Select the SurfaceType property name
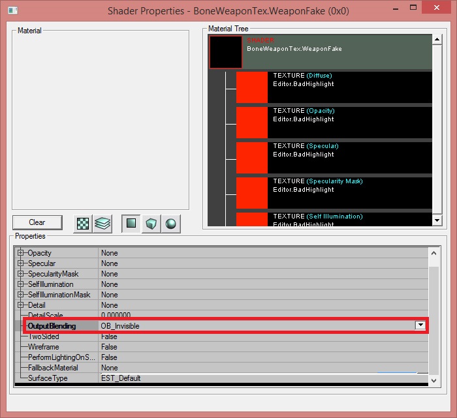This screenshot has width=457, height=418. [48, 378]
